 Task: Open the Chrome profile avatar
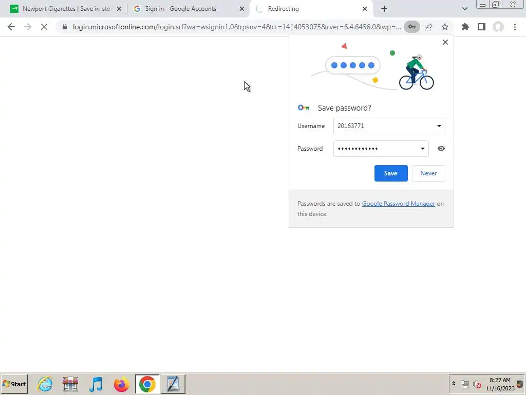click(x=498, y=27)
